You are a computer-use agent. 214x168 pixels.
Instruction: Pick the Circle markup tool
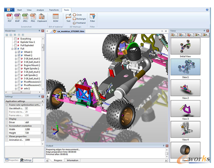point(77,15)
